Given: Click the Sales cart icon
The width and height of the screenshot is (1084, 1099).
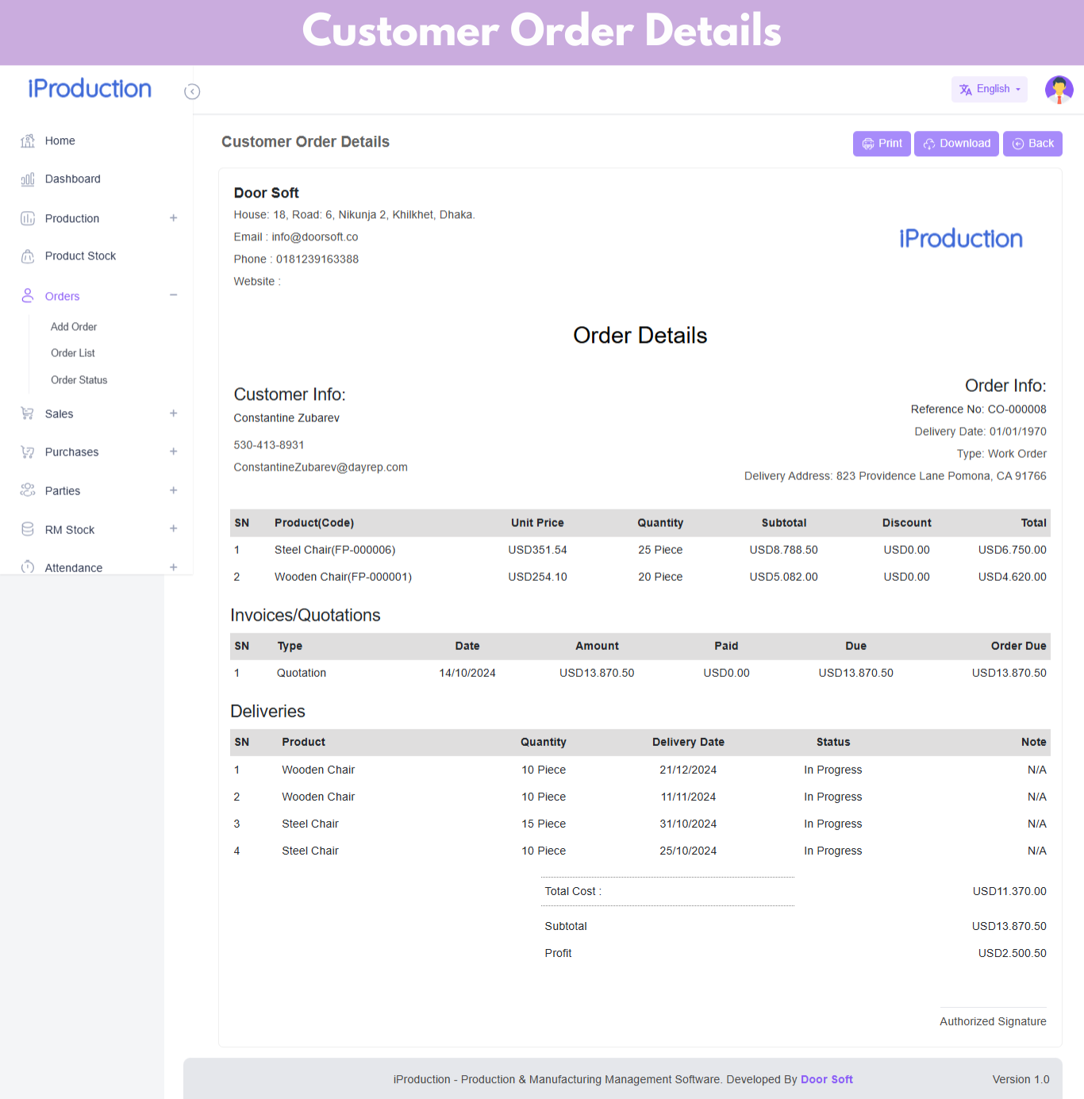Looking at the screenshot, I should [x=28, y=413].
